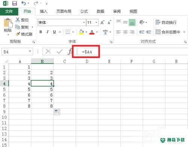188x147 pixels.
Task: Toggle Italic formatting
Action: tap(47, 32)
